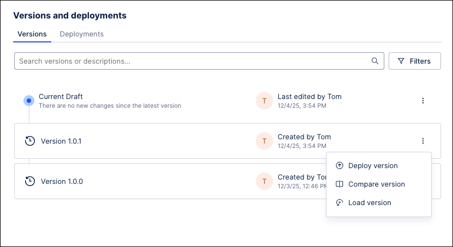Click the Version 1.0.1 history clock icon
The height and width of the screenshot is (247, 453).
[30, 141]
